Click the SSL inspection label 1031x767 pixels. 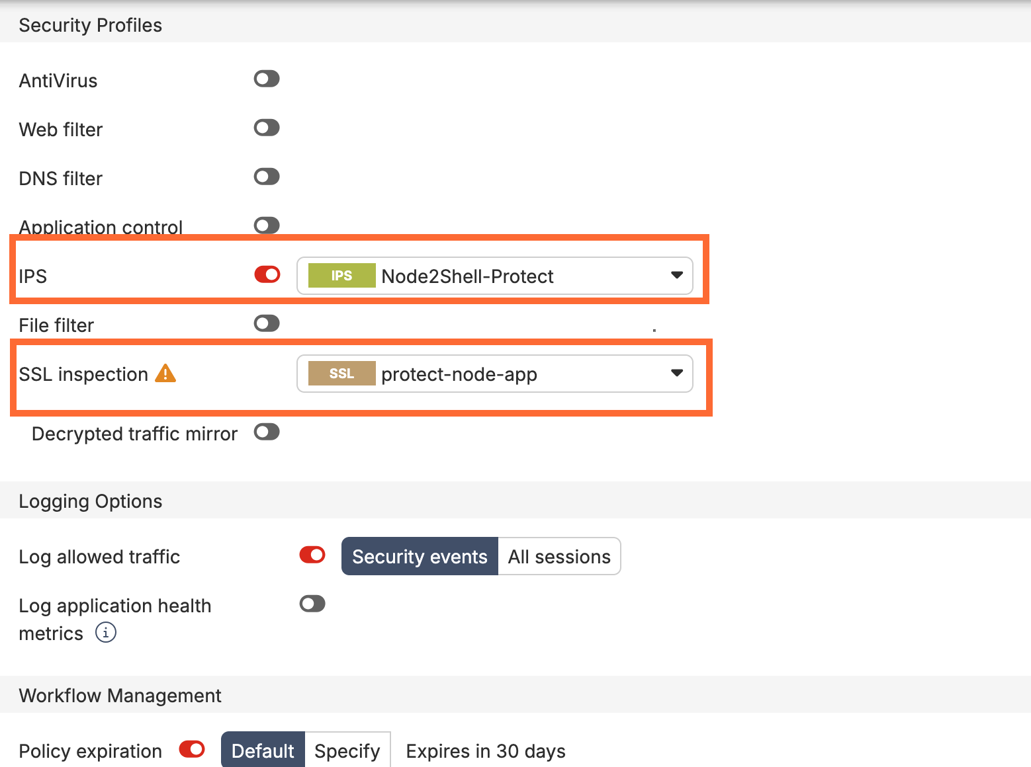coord(83,374)
